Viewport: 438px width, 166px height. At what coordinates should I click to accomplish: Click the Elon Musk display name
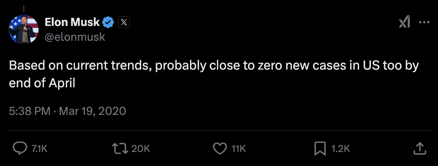72,22
